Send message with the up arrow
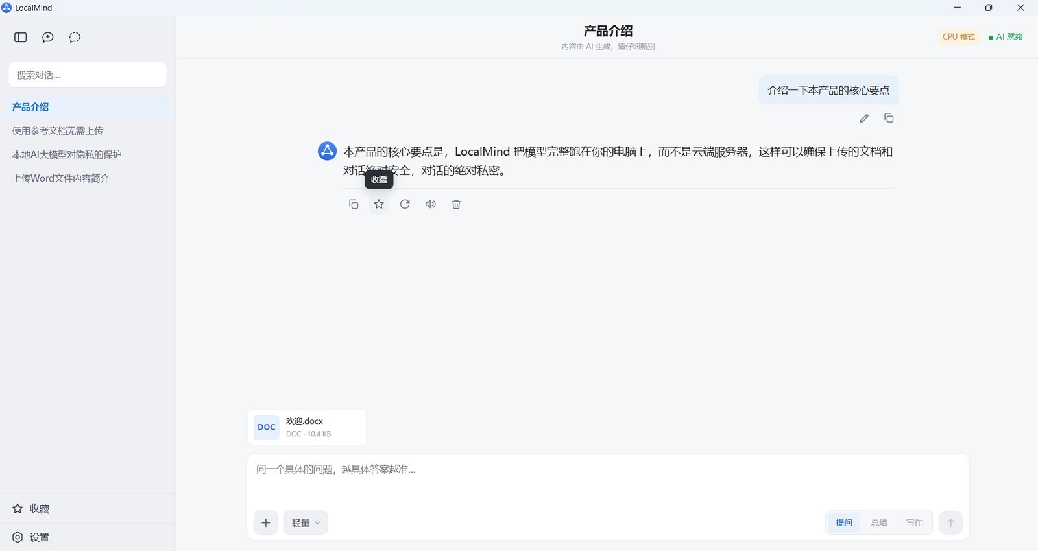Screen dimensions: 1038x551 (950, 522)
